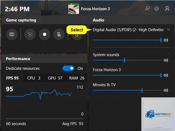Image resolution: width=175 pixels, height=131 pixels.
Task: Click the Performance panel header
Action: click(18, 59)
